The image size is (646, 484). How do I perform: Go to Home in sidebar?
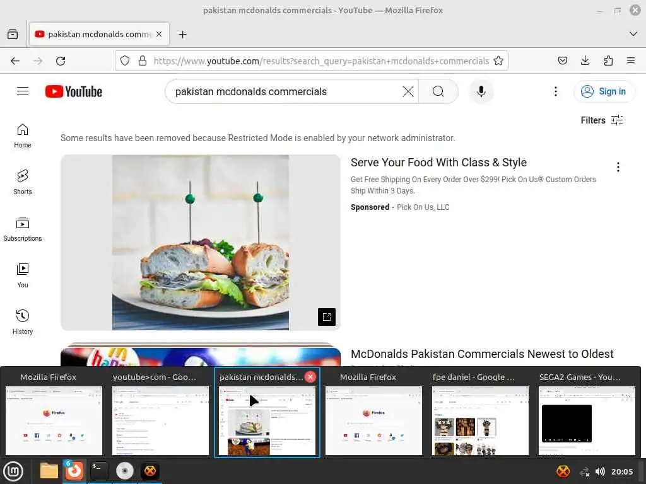pyautogui.click(x=23, y=136)
